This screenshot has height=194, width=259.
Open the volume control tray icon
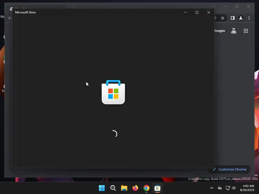(x=234, y=188)
